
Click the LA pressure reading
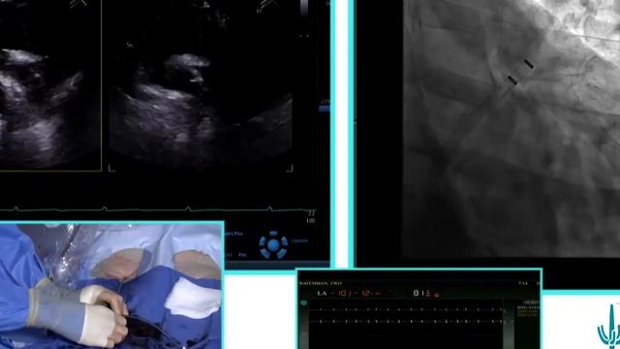(349, 293)
